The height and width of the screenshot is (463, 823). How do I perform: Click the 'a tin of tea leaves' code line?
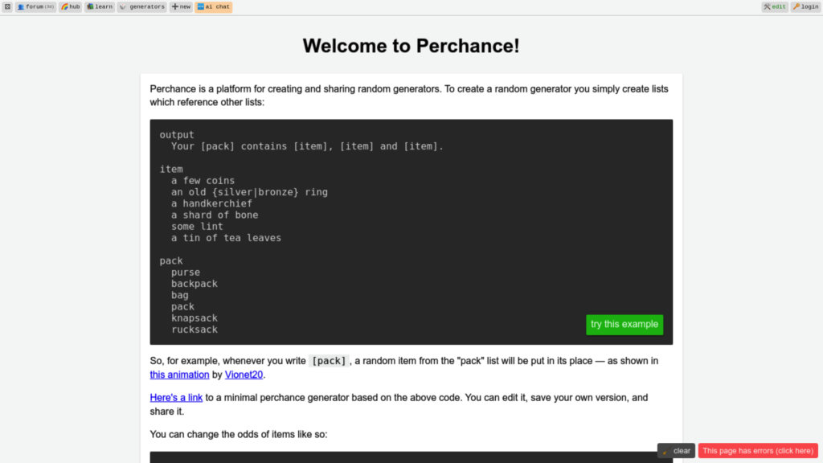(x=226, y=238)
